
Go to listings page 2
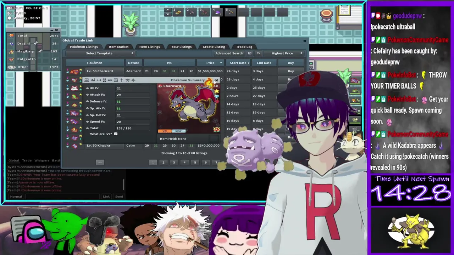pyautogui.click(x=163, y=163)
